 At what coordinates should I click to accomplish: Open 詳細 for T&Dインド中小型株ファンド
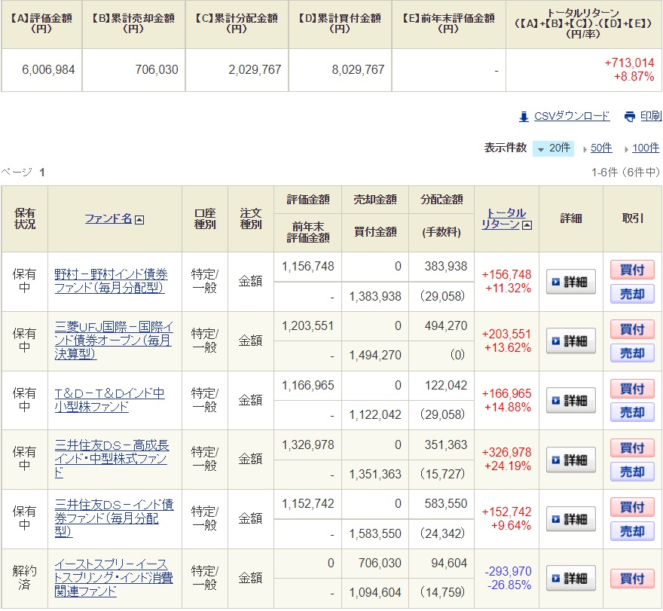coord(570,400)
